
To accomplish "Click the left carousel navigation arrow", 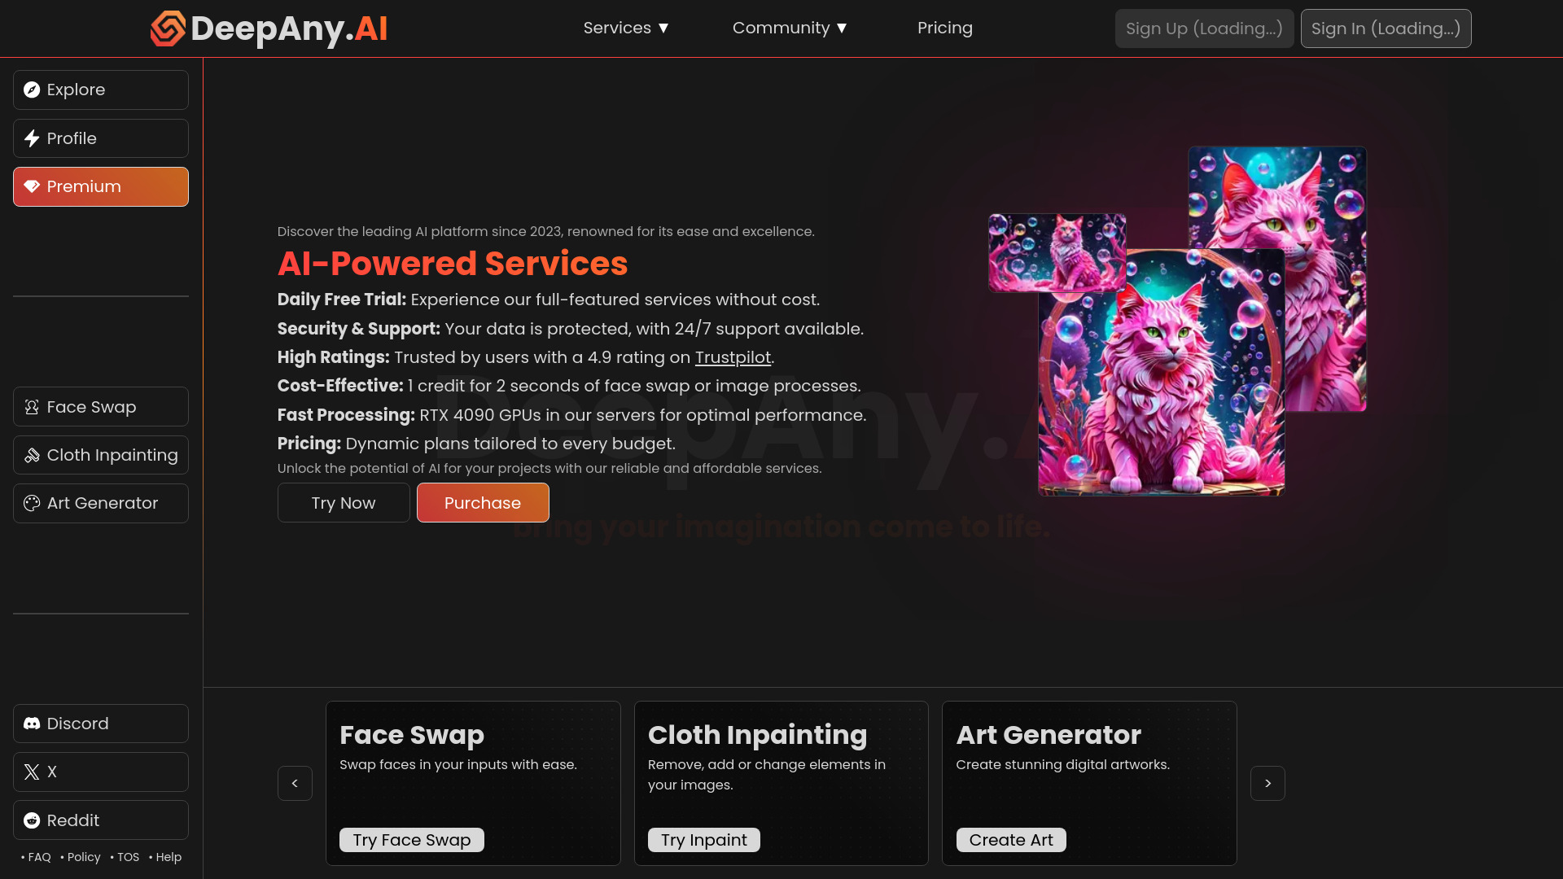I will point(294,784).
